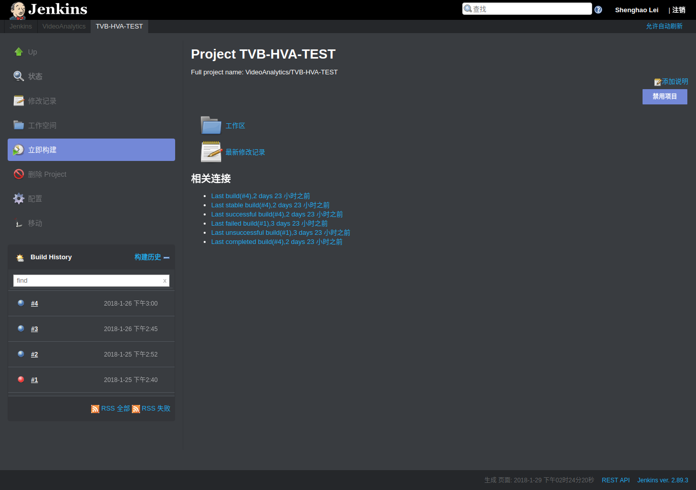Open the REST API footer link
The image size is (696, 490).
click(x=616, y=480)
